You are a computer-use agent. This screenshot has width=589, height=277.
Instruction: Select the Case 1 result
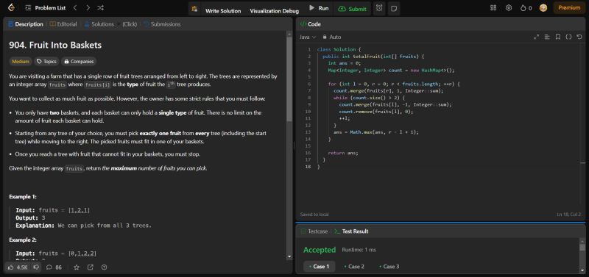point(320,267)
